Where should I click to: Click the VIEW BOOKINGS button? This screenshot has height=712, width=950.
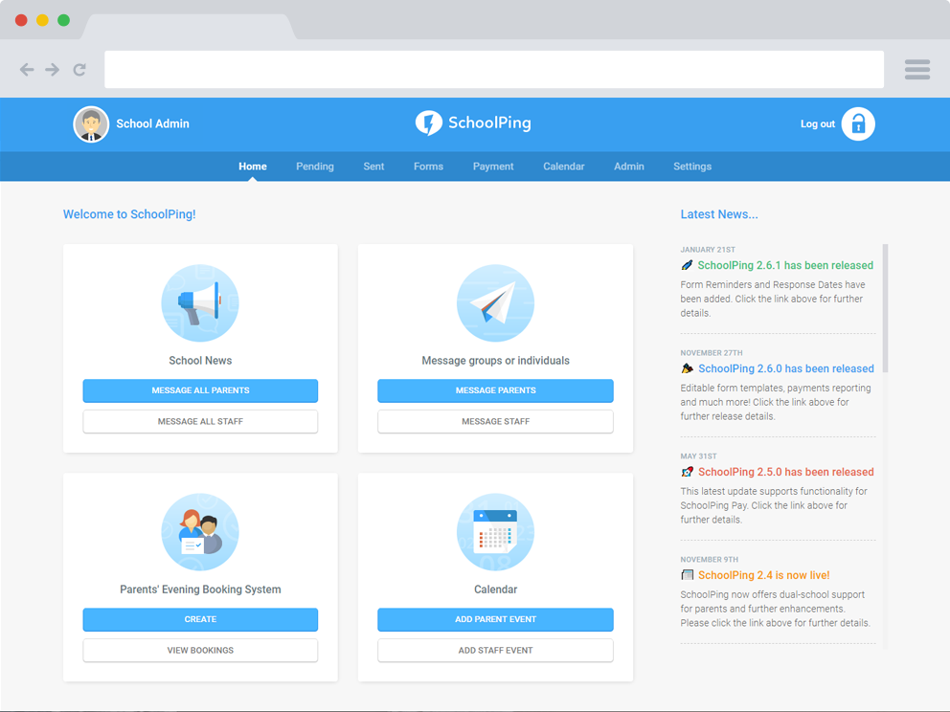pyautogui.click(x=200, y=650)
